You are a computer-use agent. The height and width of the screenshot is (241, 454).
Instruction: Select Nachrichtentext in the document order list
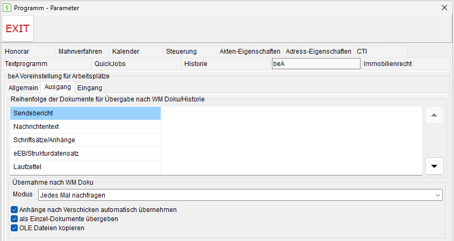pyautogui.click(x=85, y=127)
